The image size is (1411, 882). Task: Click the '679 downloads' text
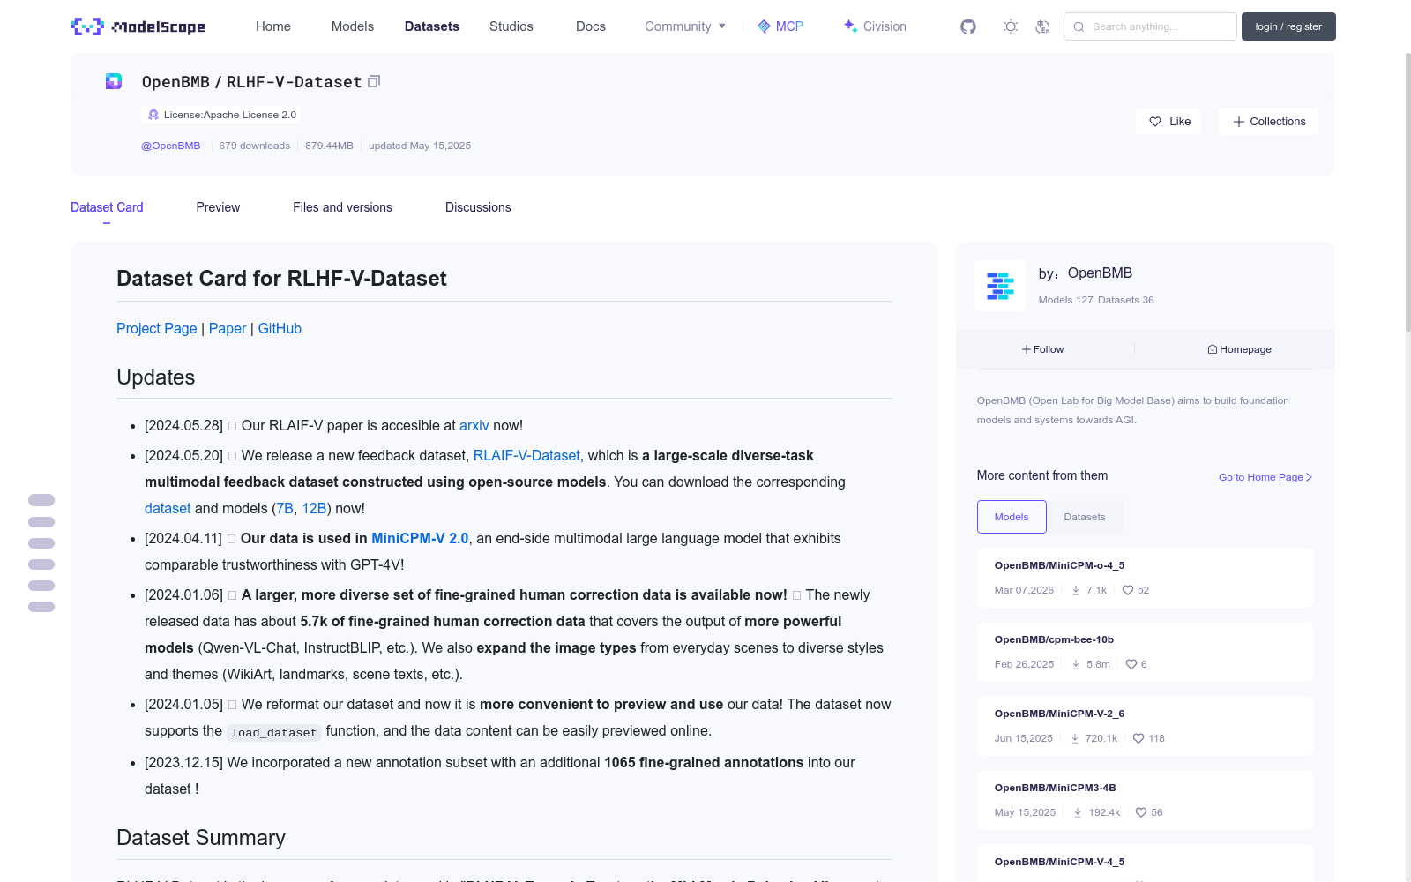(255, 146)
